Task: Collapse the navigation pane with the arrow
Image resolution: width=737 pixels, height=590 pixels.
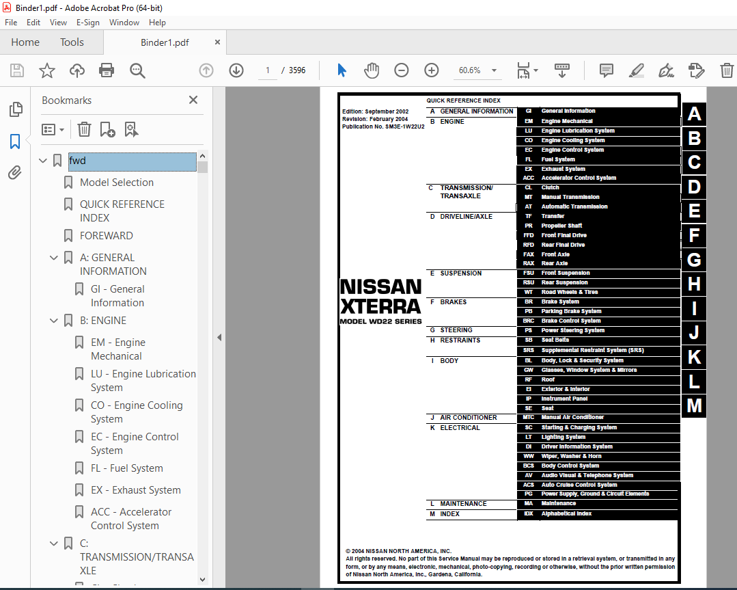Action: (x=219, y=337)
